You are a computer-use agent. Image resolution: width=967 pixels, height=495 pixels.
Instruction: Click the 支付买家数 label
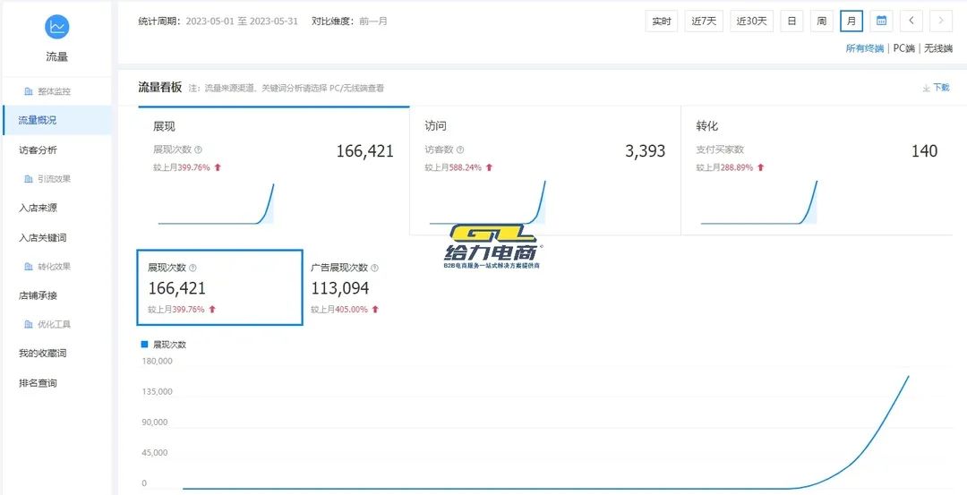tap(720, 149)
